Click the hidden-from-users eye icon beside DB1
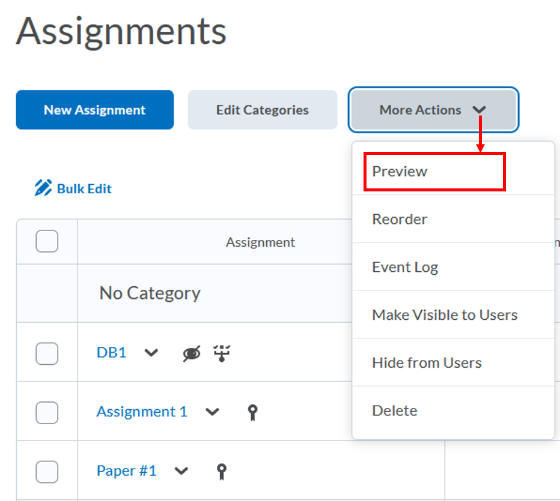The height and width of the screenshot is (501, 560). click(190, 353)
